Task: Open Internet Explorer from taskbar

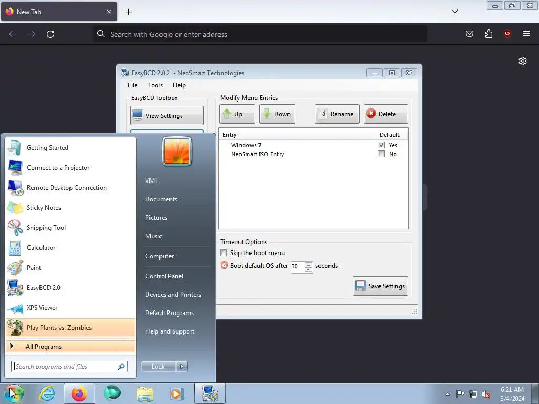Action: pos(47,393)
